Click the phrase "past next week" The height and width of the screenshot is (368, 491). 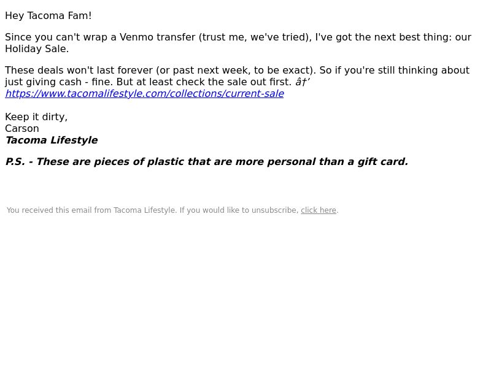211,71
